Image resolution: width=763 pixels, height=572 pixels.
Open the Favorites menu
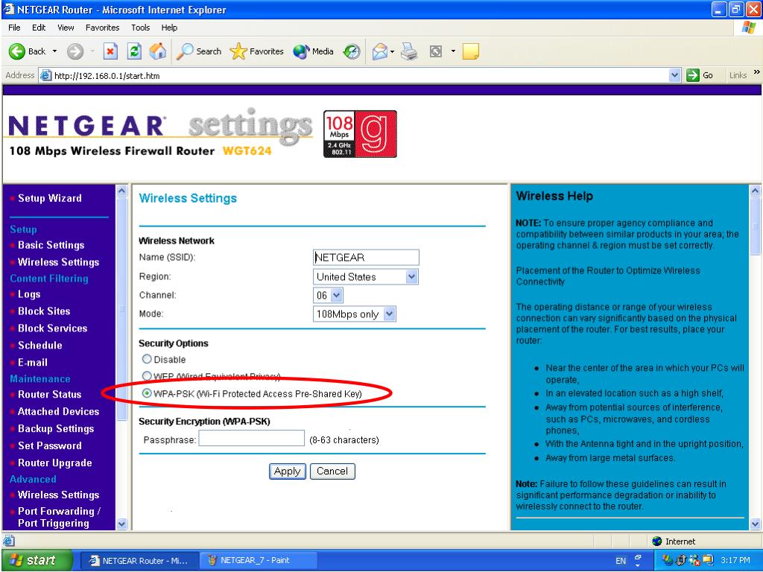click(x=102, y=28)
